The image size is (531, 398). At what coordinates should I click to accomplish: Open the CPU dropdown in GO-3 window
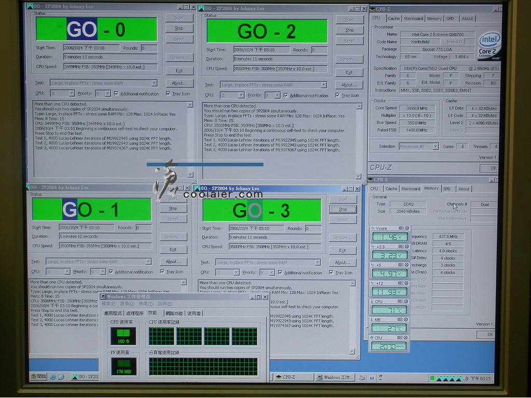pyautogui.click(x=236, y=273)
